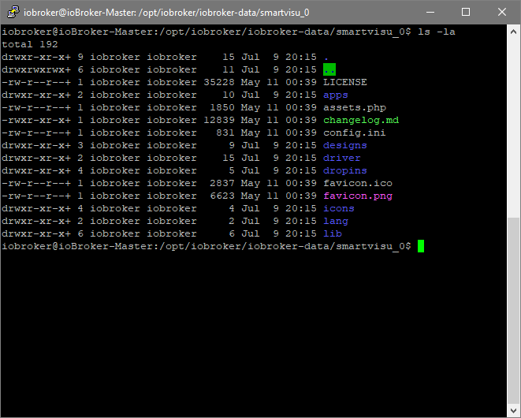Close the PuTTY terminal window
Image resolution: width=521 pixels, height=418 pixels.
502,12
